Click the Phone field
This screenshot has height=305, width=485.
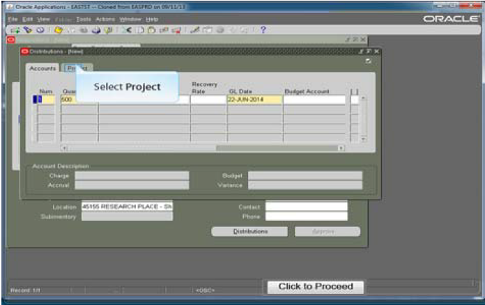(307, 217)
